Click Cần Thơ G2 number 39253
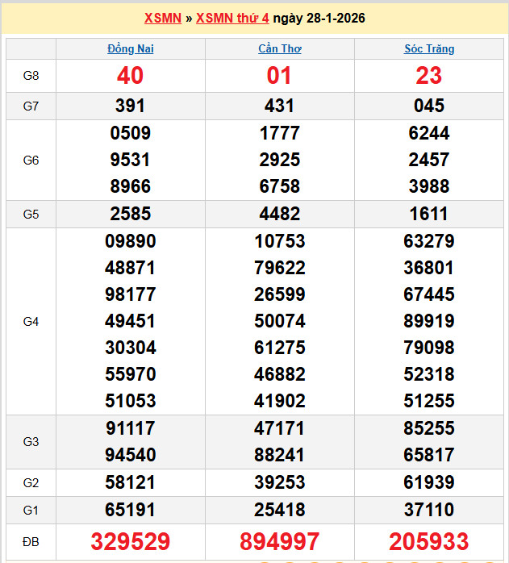The image size is (509, 563). (280, 482)
